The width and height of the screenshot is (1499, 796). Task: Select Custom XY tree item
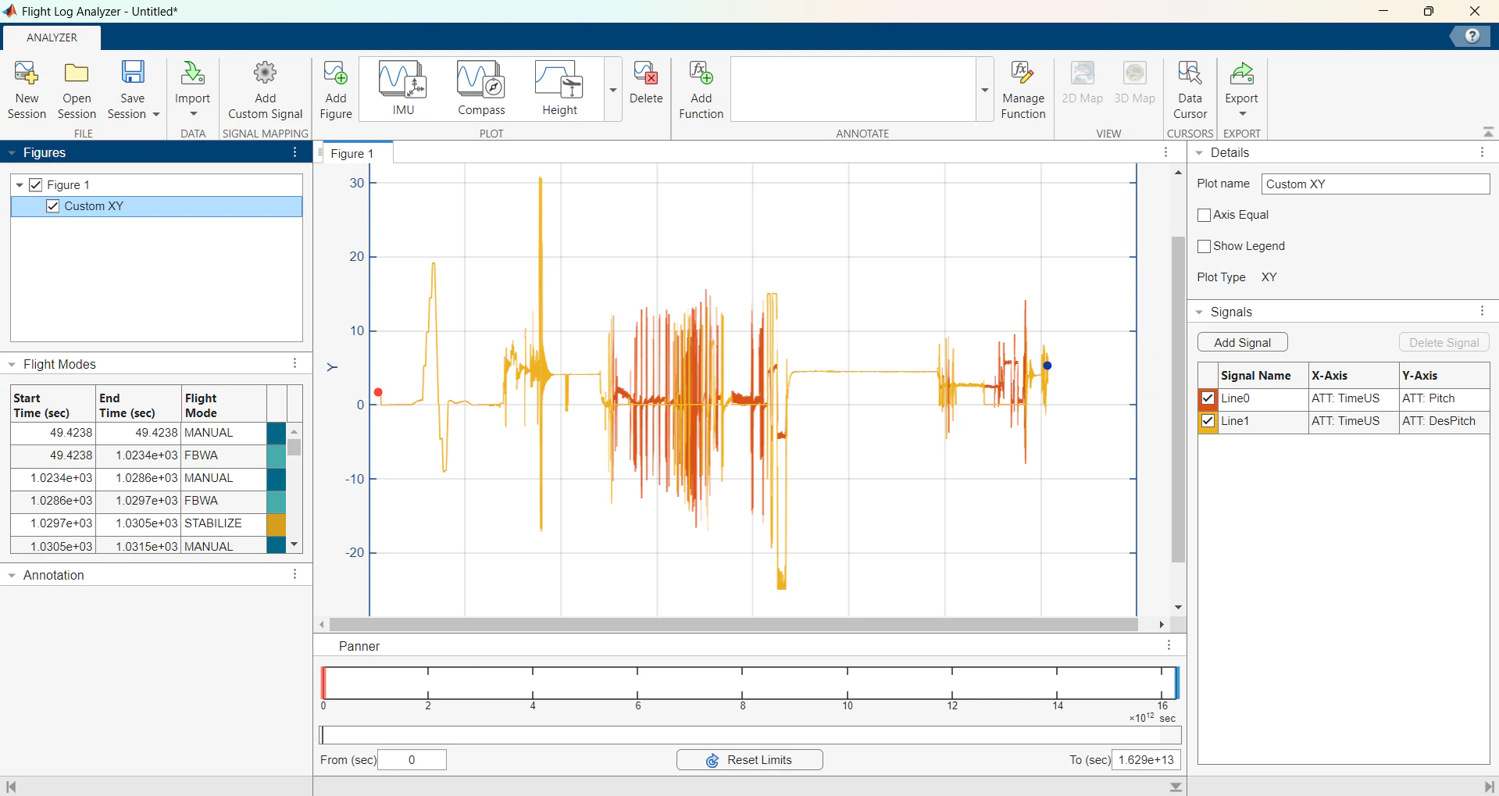pyautogui.click(x=156, y=206)
